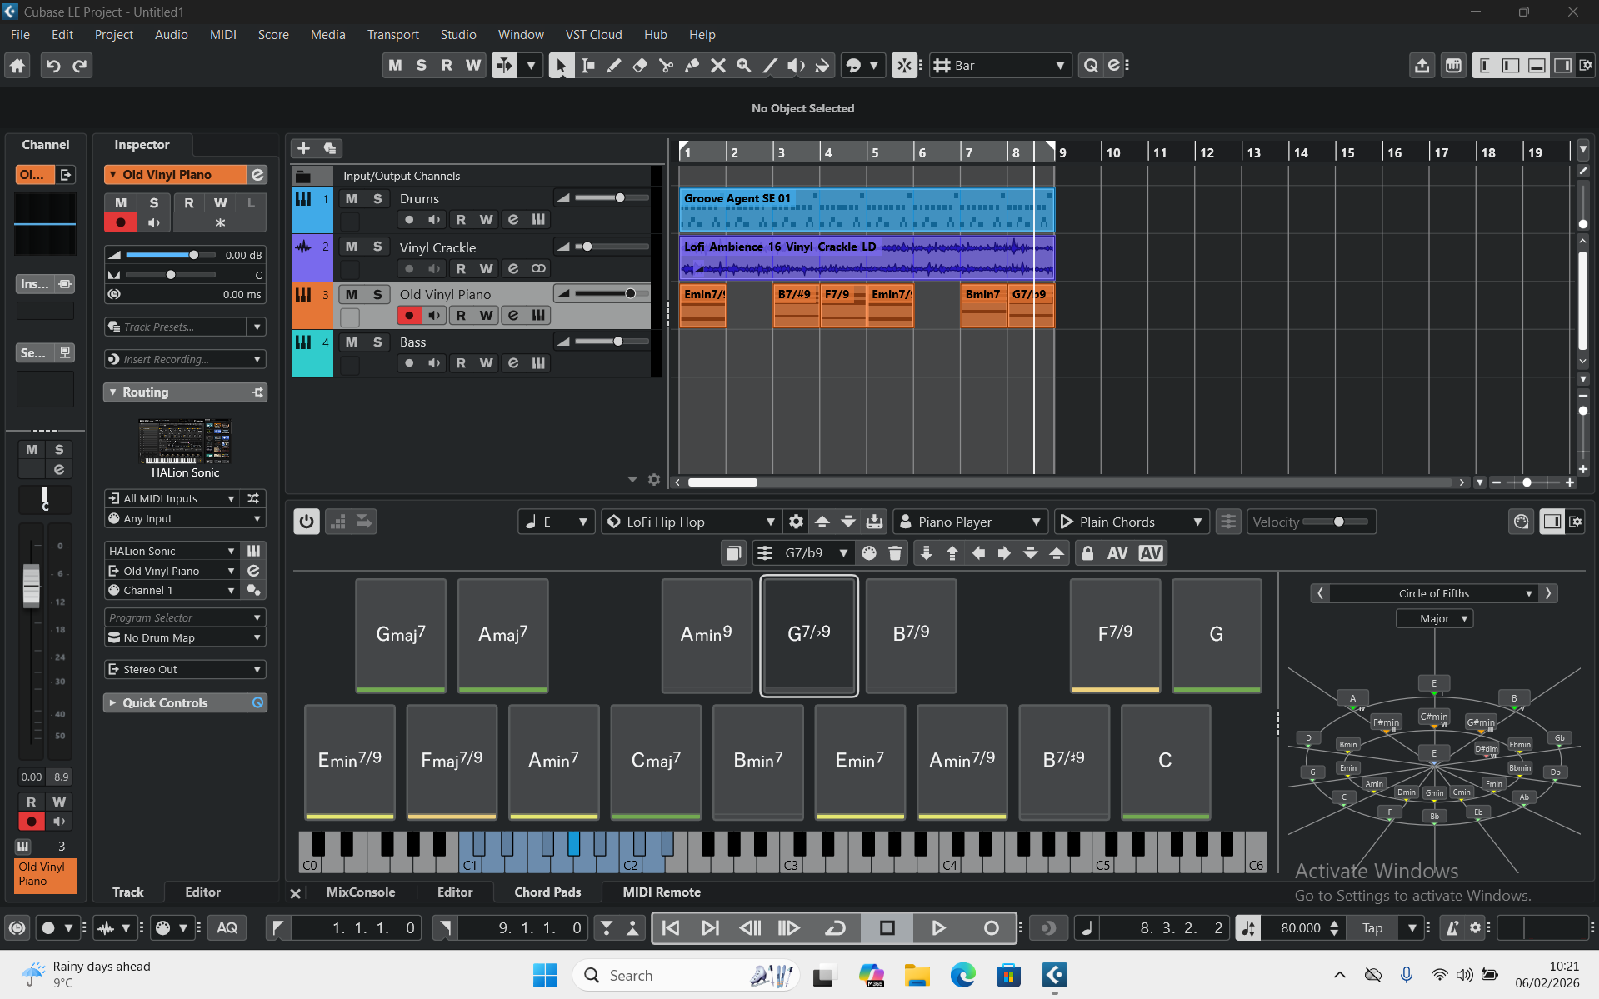Open the Transport menu

pyautogui.click(x=392, y=35)
